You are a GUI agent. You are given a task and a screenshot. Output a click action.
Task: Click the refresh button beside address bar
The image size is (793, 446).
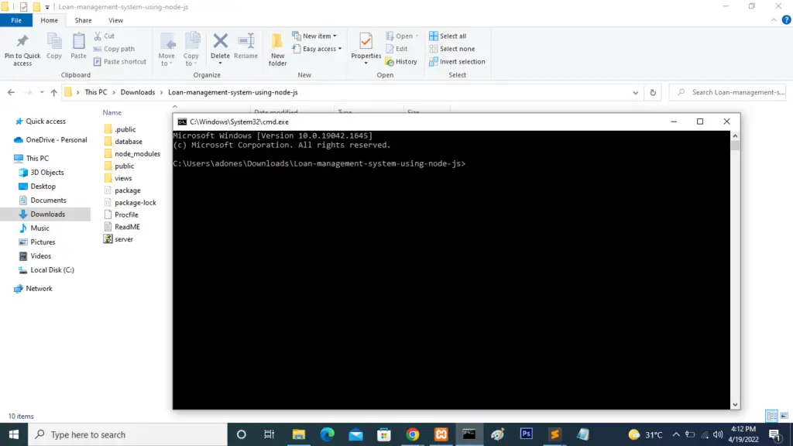pos(654,92)
